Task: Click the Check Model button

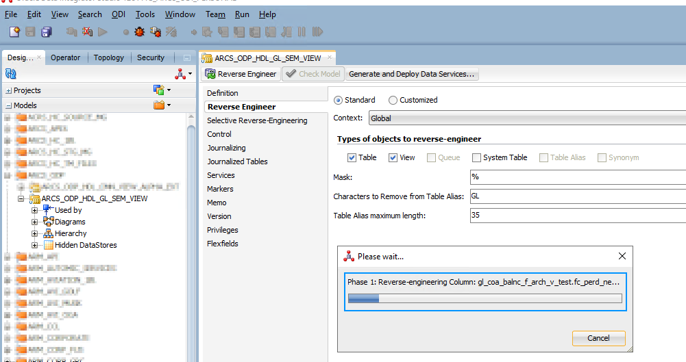Action: click(x=313, y=74)
